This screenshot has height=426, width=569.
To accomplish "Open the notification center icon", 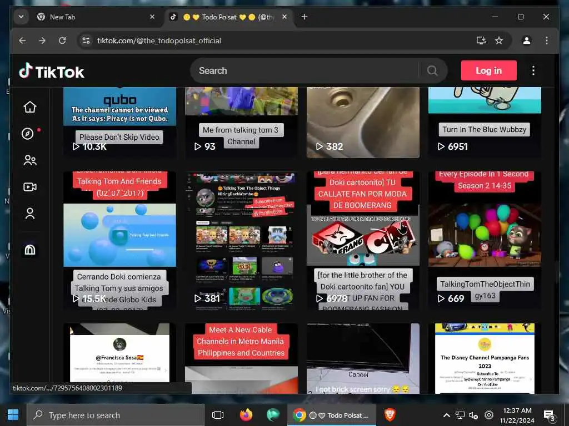I will point(549,415).
